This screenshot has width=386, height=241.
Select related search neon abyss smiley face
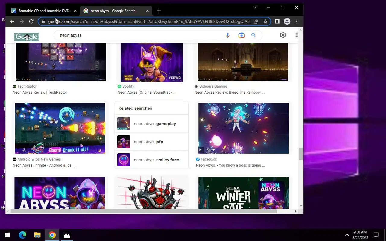point(151,160)
